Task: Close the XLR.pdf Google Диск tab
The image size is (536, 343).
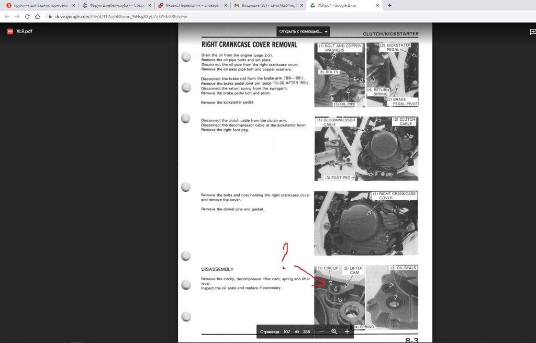Action: [x=377, y=5]
